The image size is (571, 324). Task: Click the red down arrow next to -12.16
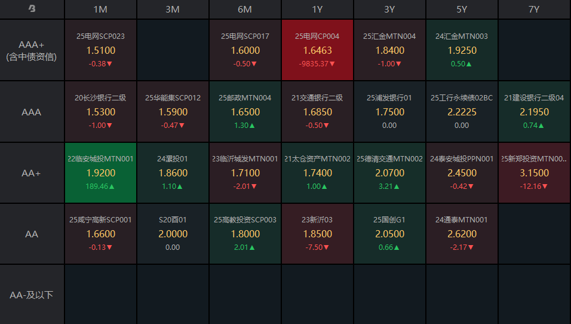pos(545,187)
